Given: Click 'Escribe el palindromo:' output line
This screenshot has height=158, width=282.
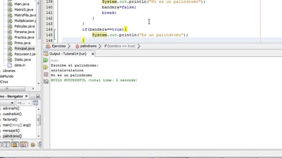Looking at the screenshot, I should (x=74, y=65).
